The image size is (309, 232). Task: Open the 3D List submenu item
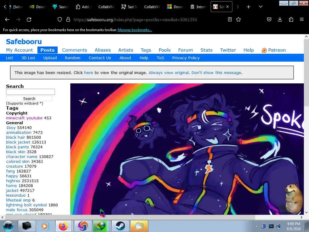[x=28, y=58]
